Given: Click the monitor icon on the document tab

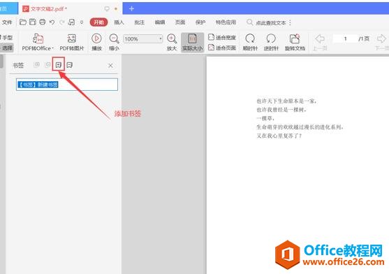Looking at the screenshot, I should pos(107,8).
